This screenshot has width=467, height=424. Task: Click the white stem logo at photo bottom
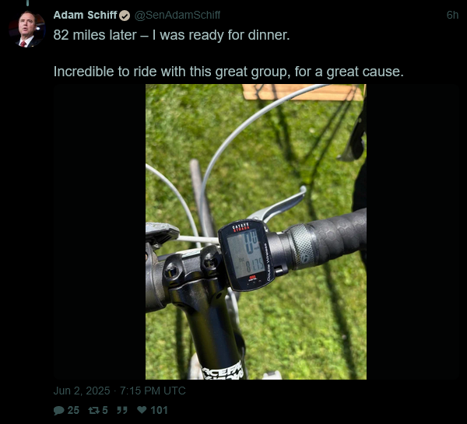(x=222, y=371)
